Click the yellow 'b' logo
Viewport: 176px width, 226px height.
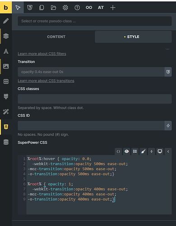6,8
